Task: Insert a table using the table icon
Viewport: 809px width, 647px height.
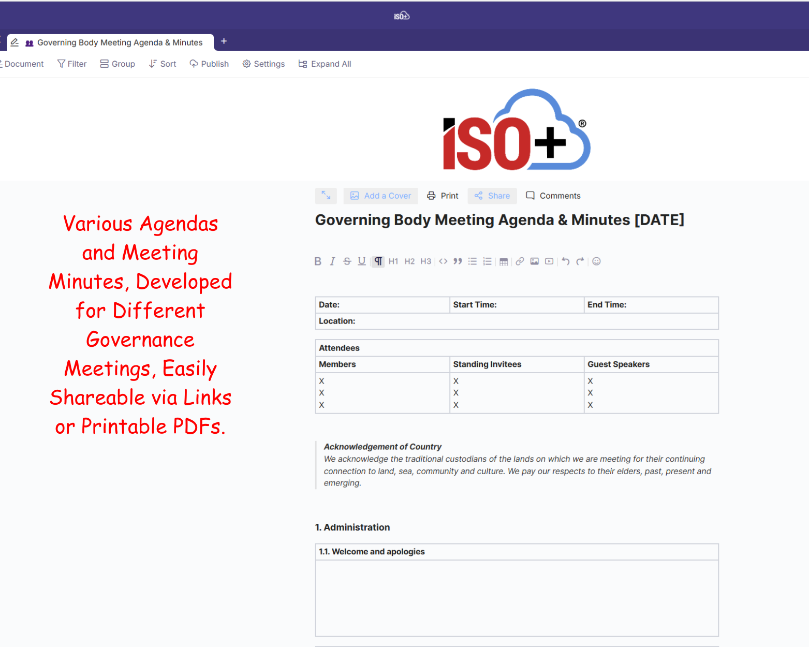Action: click(503, 261)
